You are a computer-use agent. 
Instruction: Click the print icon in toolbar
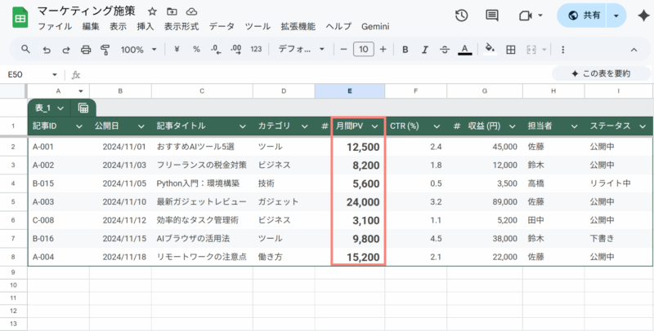86,50
